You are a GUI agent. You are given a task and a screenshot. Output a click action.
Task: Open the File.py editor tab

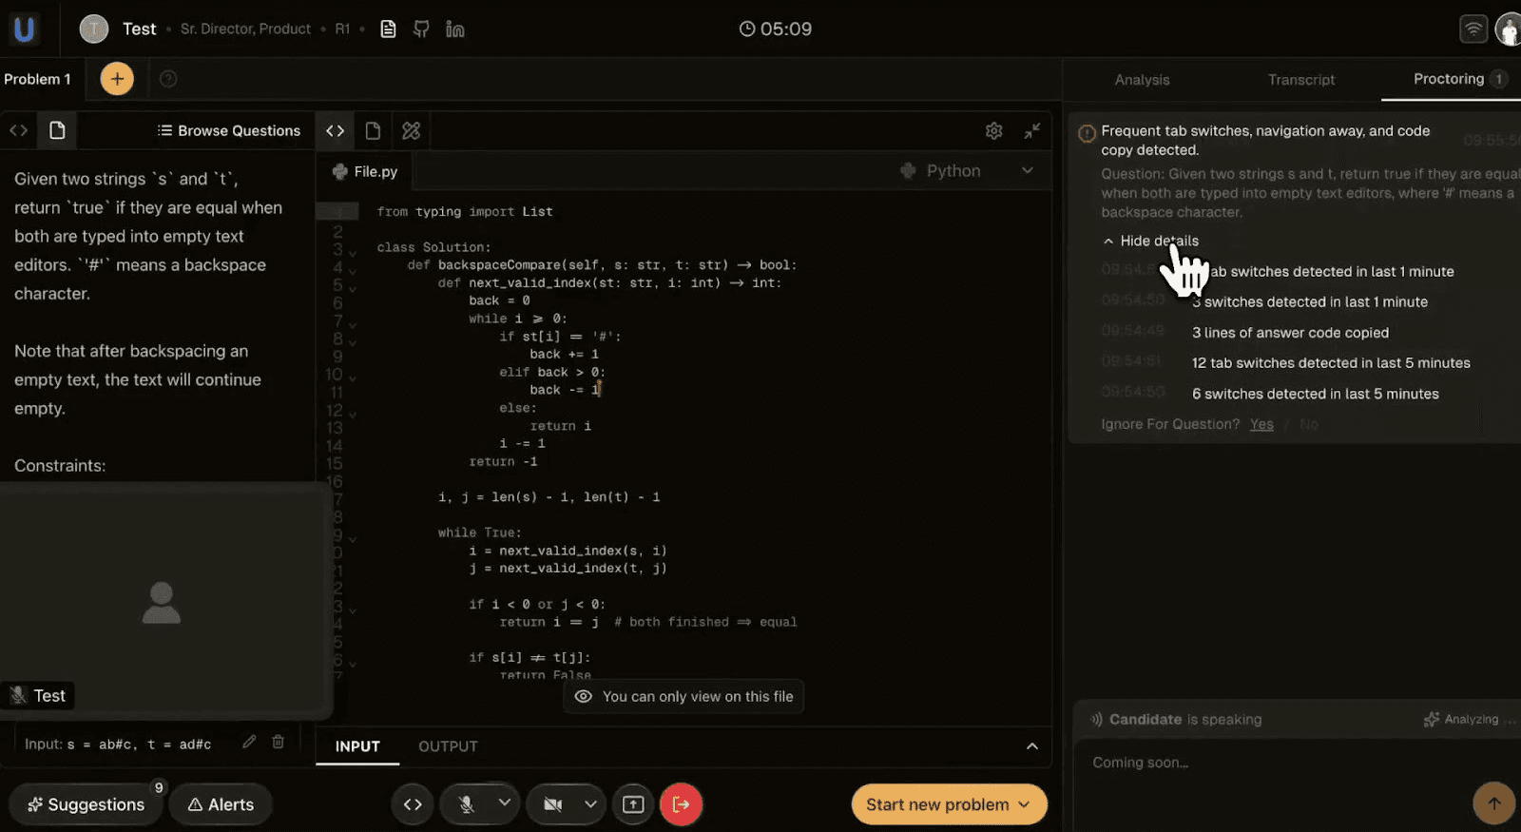365,172
